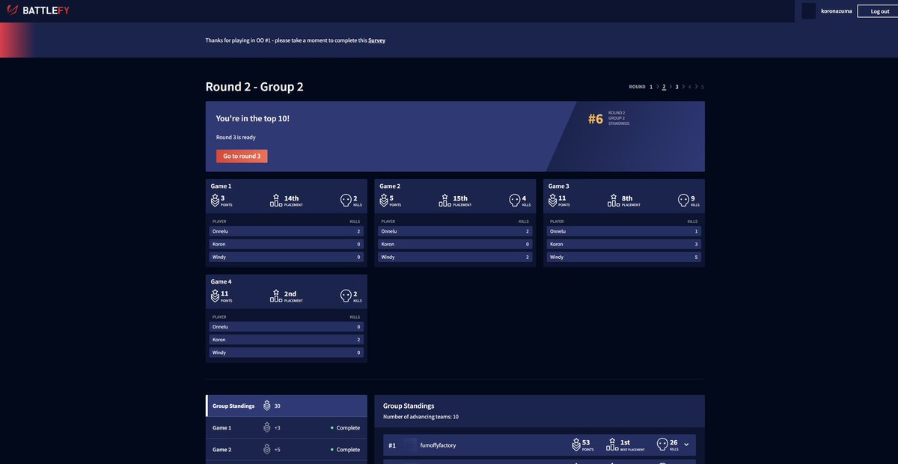This screenshot has width=898, height=464.
Task: Click fumoffyfactory team avatar
Action: point(409,445)
